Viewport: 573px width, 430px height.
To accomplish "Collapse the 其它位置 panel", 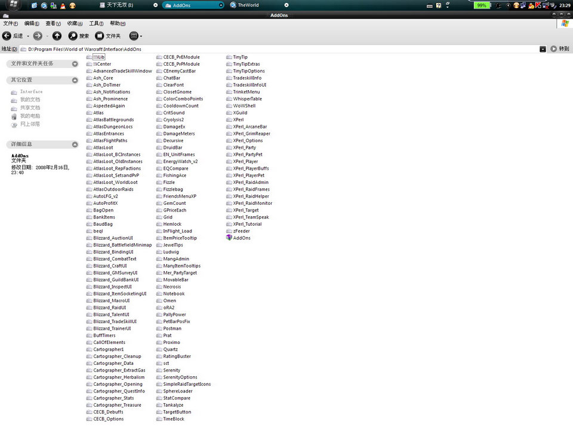I will tap(75, 80).
